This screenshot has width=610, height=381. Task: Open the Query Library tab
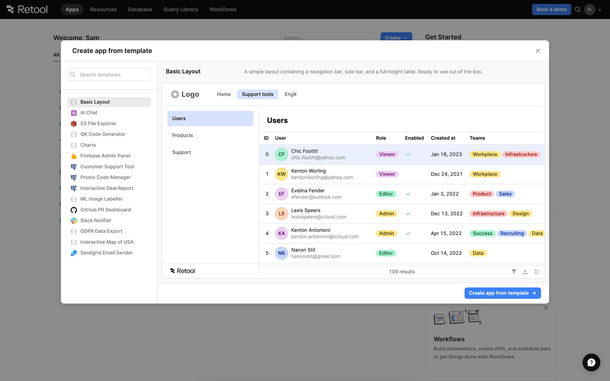[181, 10]
